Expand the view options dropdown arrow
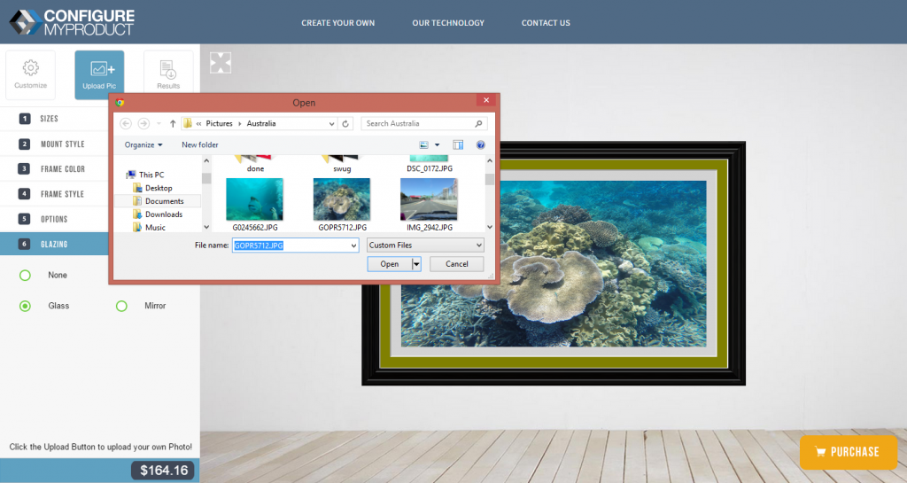907x483 pixels. [438, 144]
